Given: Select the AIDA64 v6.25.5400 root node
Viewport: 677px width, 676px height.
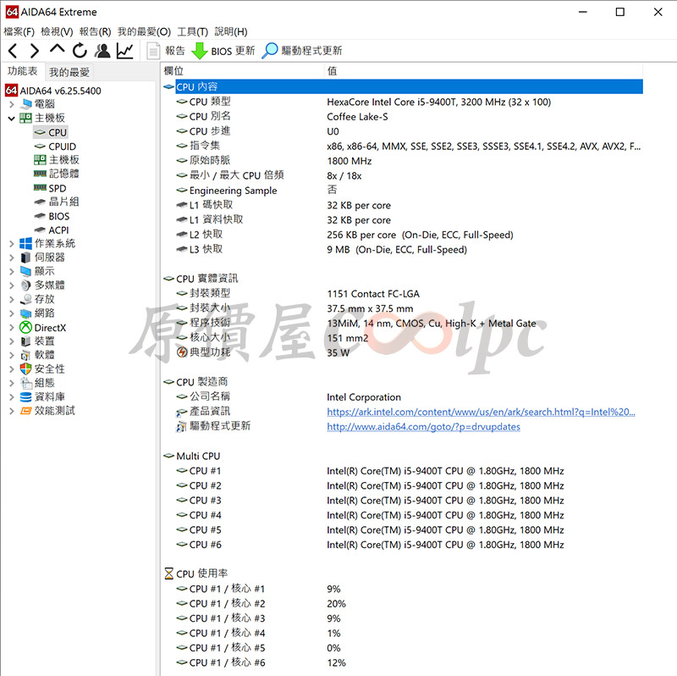Looking at the screenshot, I should [60, 91].
